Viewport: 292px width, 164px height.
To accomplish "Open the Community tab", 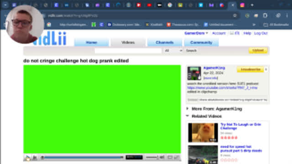I will coord(201,42).
